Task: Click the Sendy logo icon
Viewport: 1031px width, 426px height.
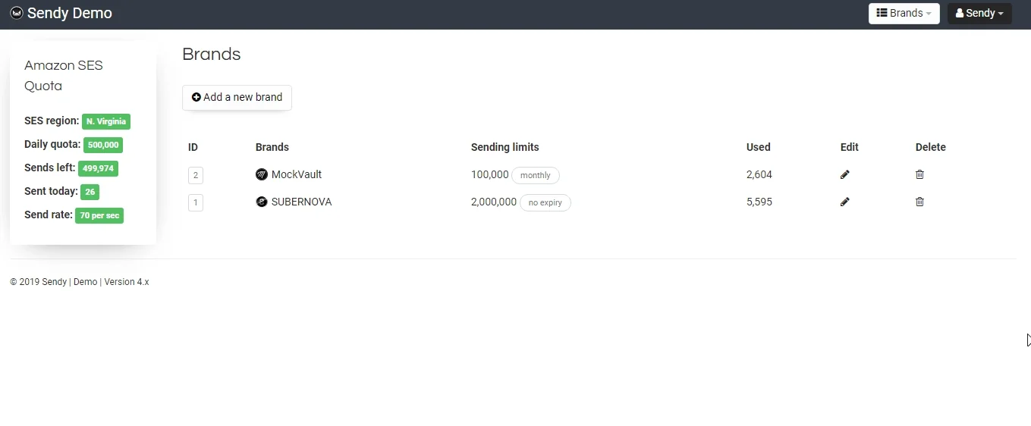Action: [x=17, y=13]
